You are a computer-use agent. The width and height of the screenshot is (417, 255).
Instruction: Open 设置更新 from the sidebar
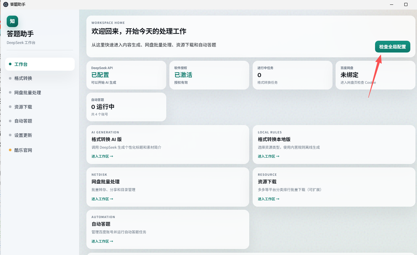point(40,135)
